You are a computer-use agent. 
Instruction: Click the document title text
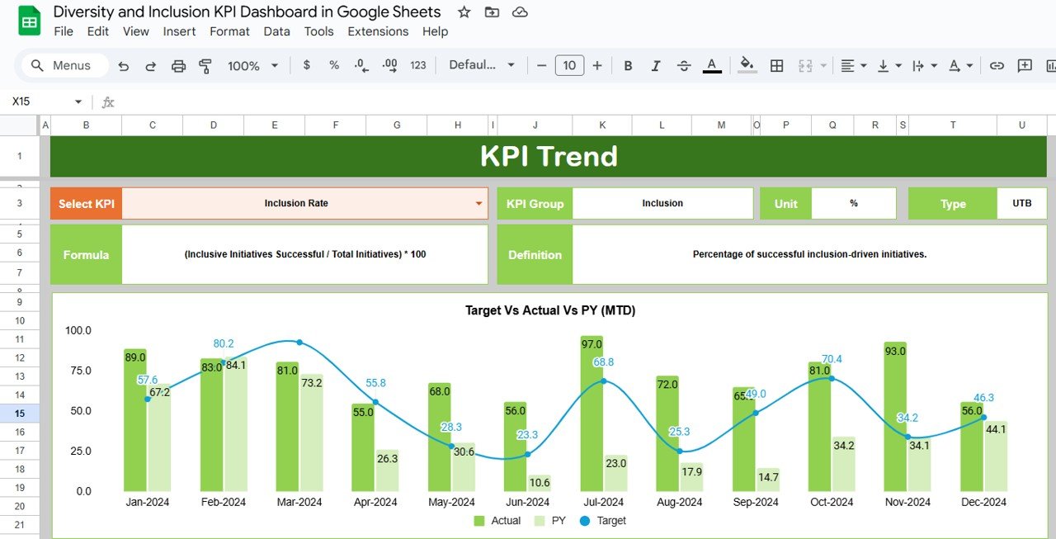pyautogui.click(x=247, y=12)
